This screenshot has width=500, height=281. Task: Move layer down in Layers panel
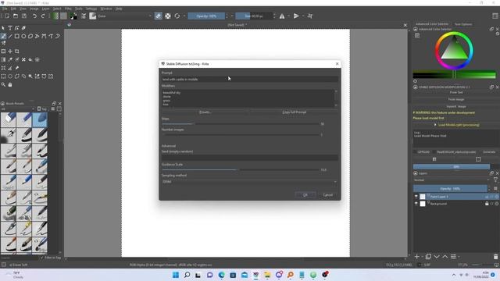[437, 257]
